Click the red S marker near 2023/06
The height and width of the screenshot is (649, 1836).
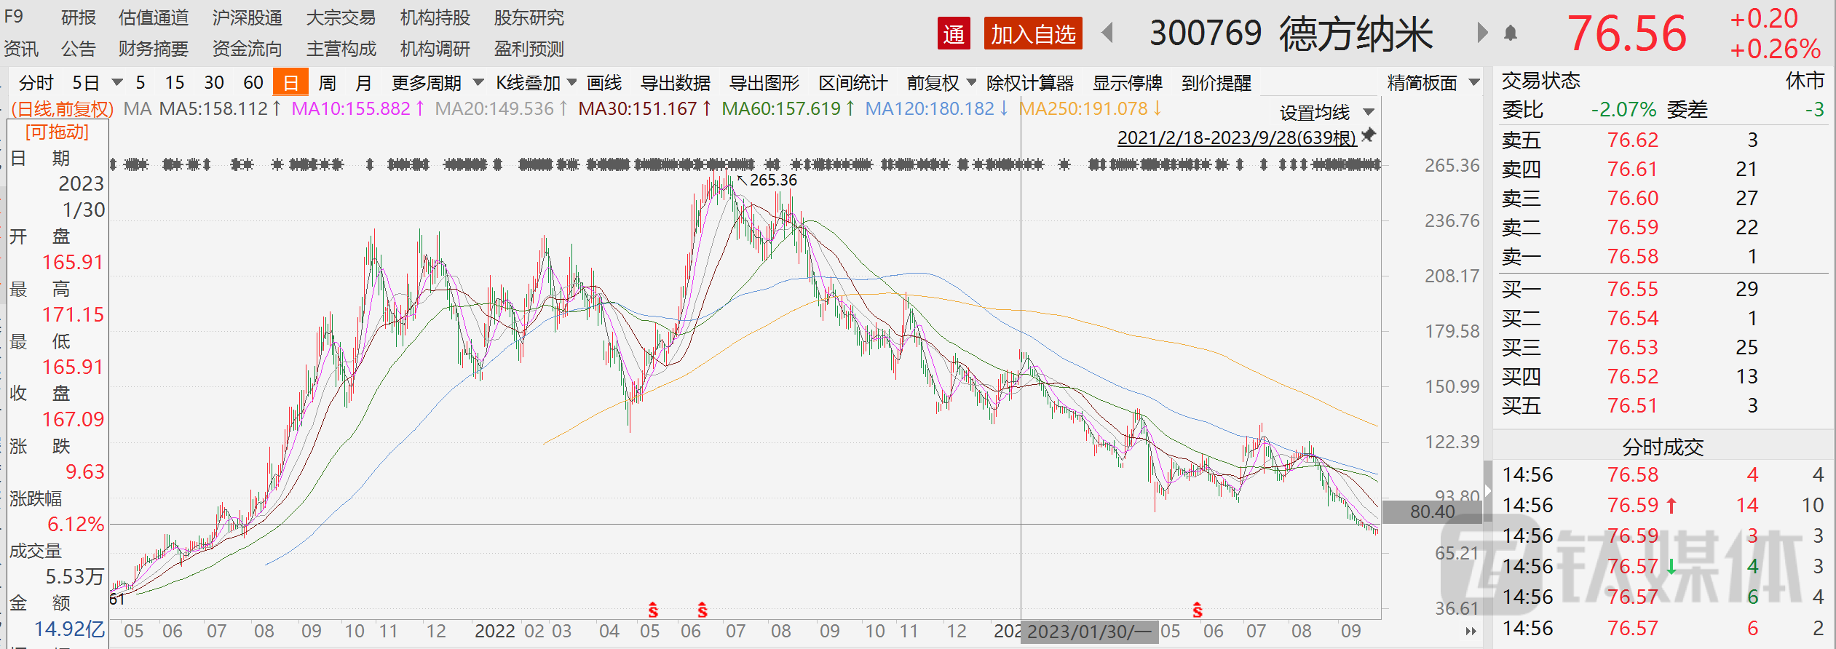click(x=1198, y=610)
